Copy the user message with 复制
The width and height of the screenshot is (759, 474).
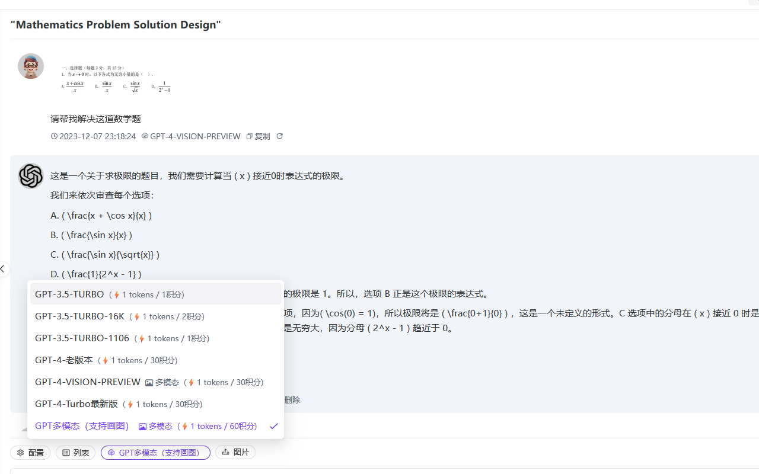258,136
